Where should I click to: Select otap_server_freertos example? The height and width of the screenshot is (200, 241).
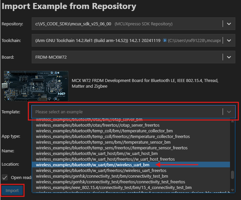point(131,125)
